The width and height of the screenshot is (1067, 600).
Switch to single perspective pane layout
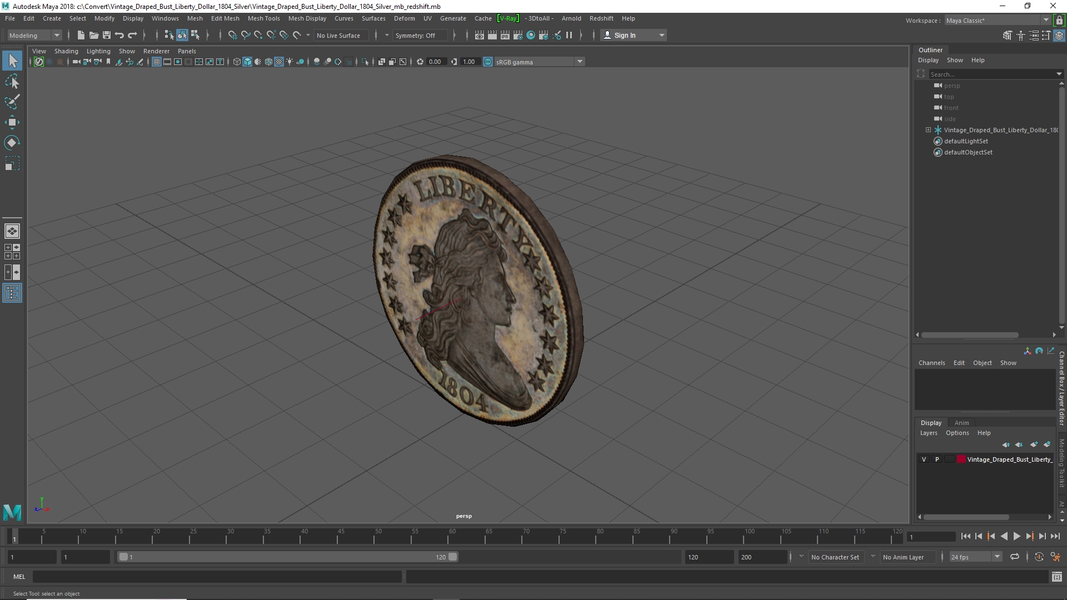coord(12,231)
